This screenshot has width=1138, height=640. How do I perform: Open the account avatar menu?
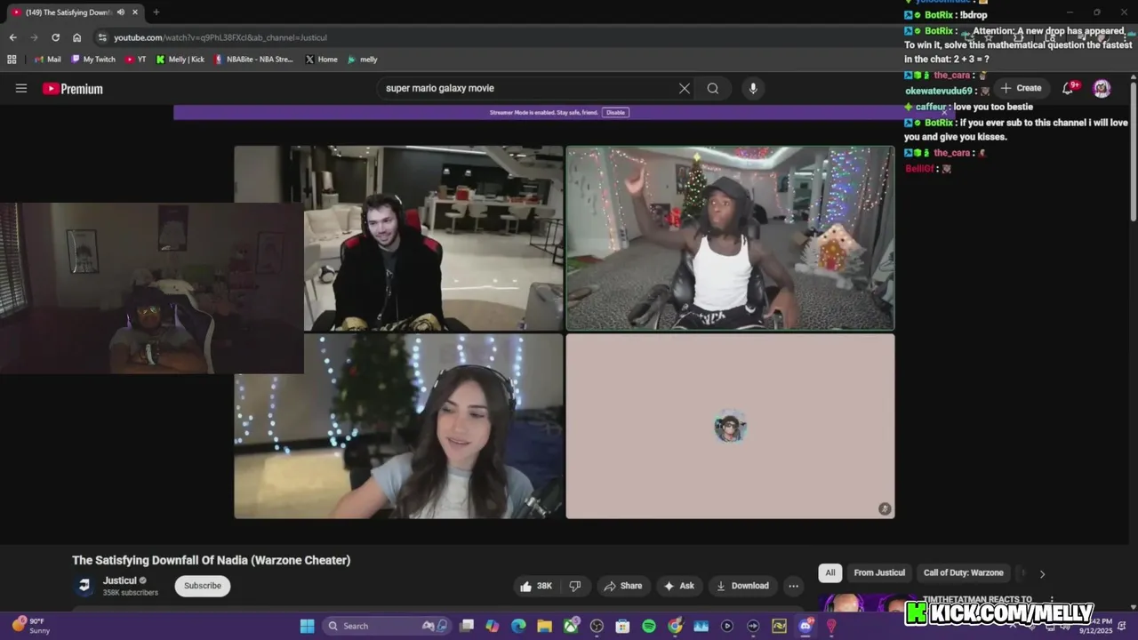click(x=1102, y=88)
